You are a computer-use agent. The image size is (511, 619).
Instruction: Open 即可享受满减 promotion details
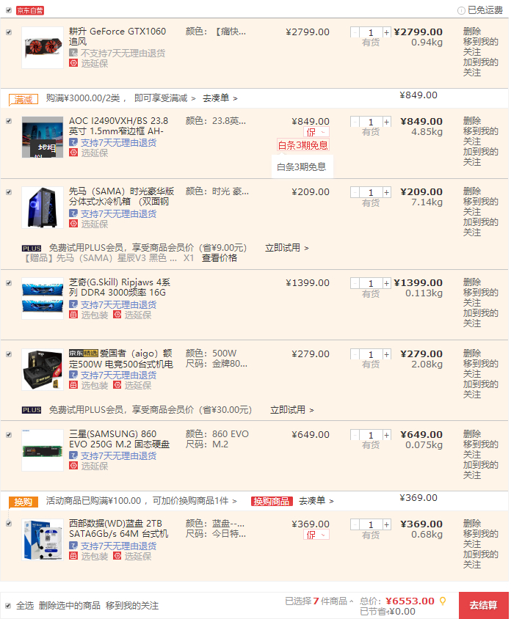[x=164, y=98]
